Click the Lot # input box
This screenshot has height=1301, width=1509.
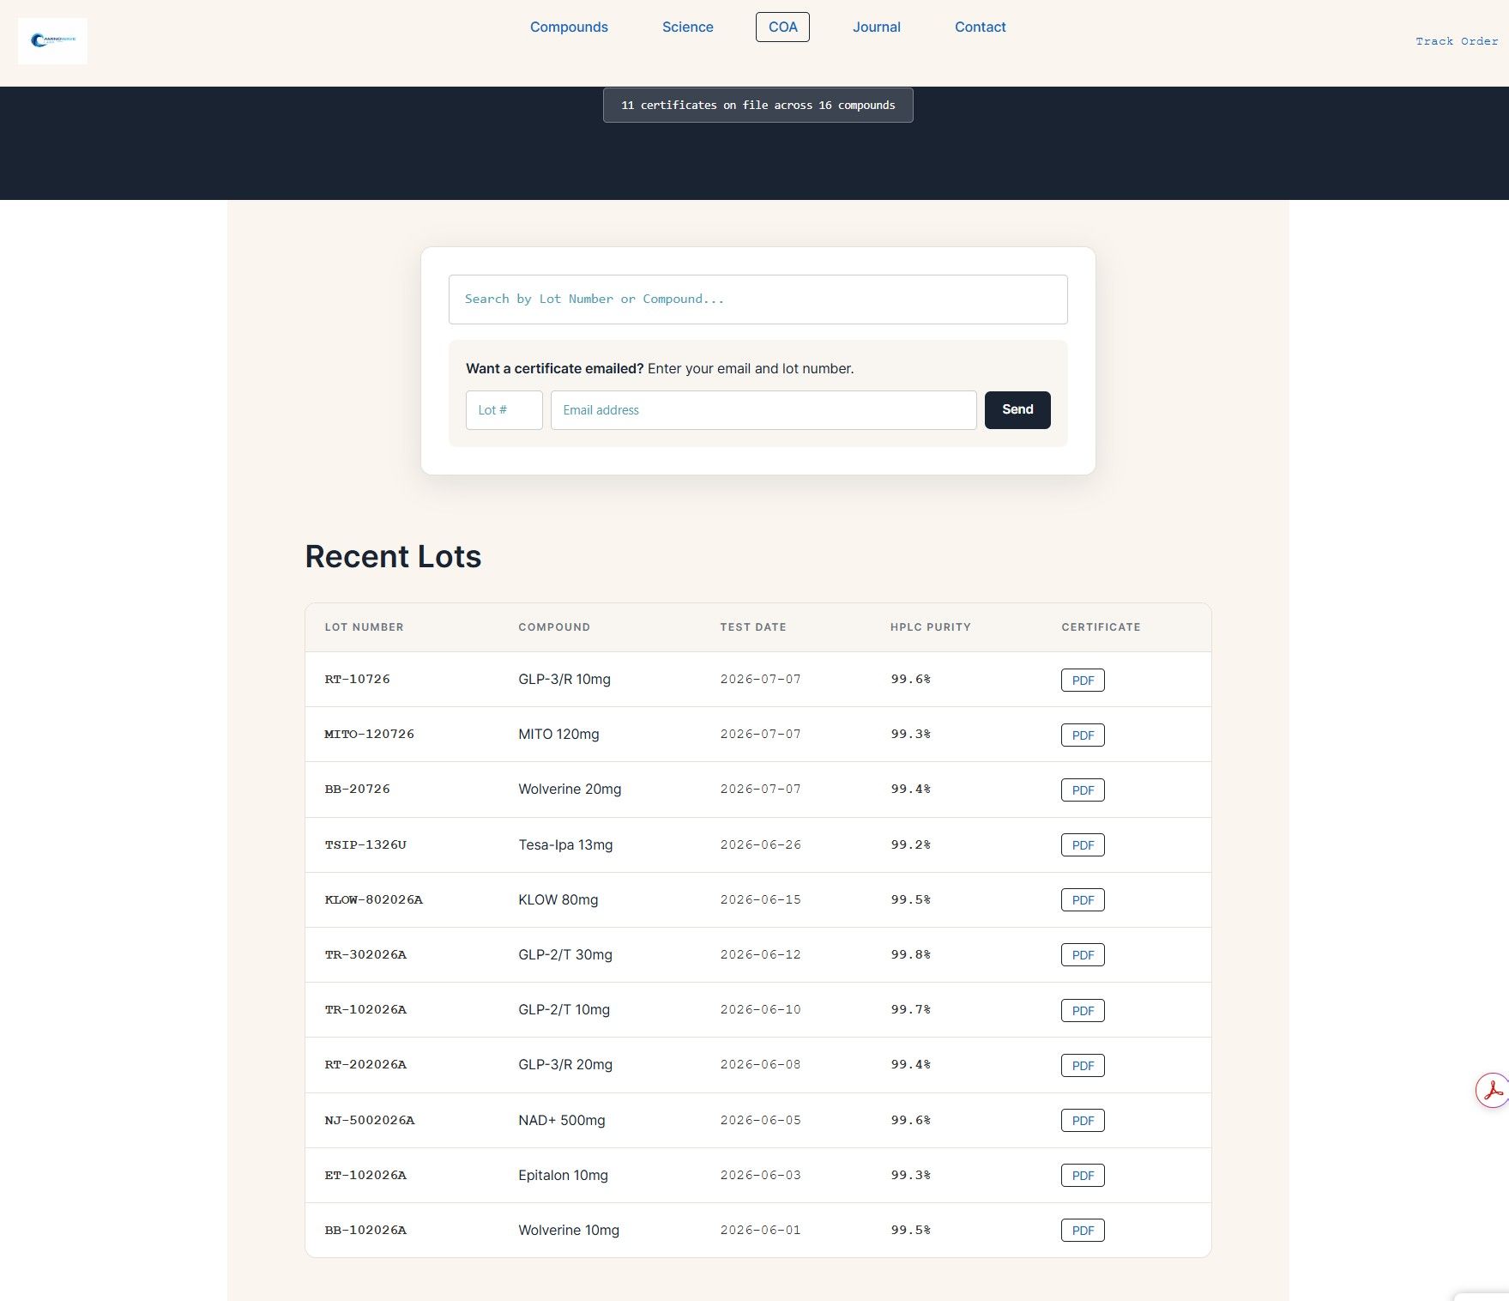(504, 410)
